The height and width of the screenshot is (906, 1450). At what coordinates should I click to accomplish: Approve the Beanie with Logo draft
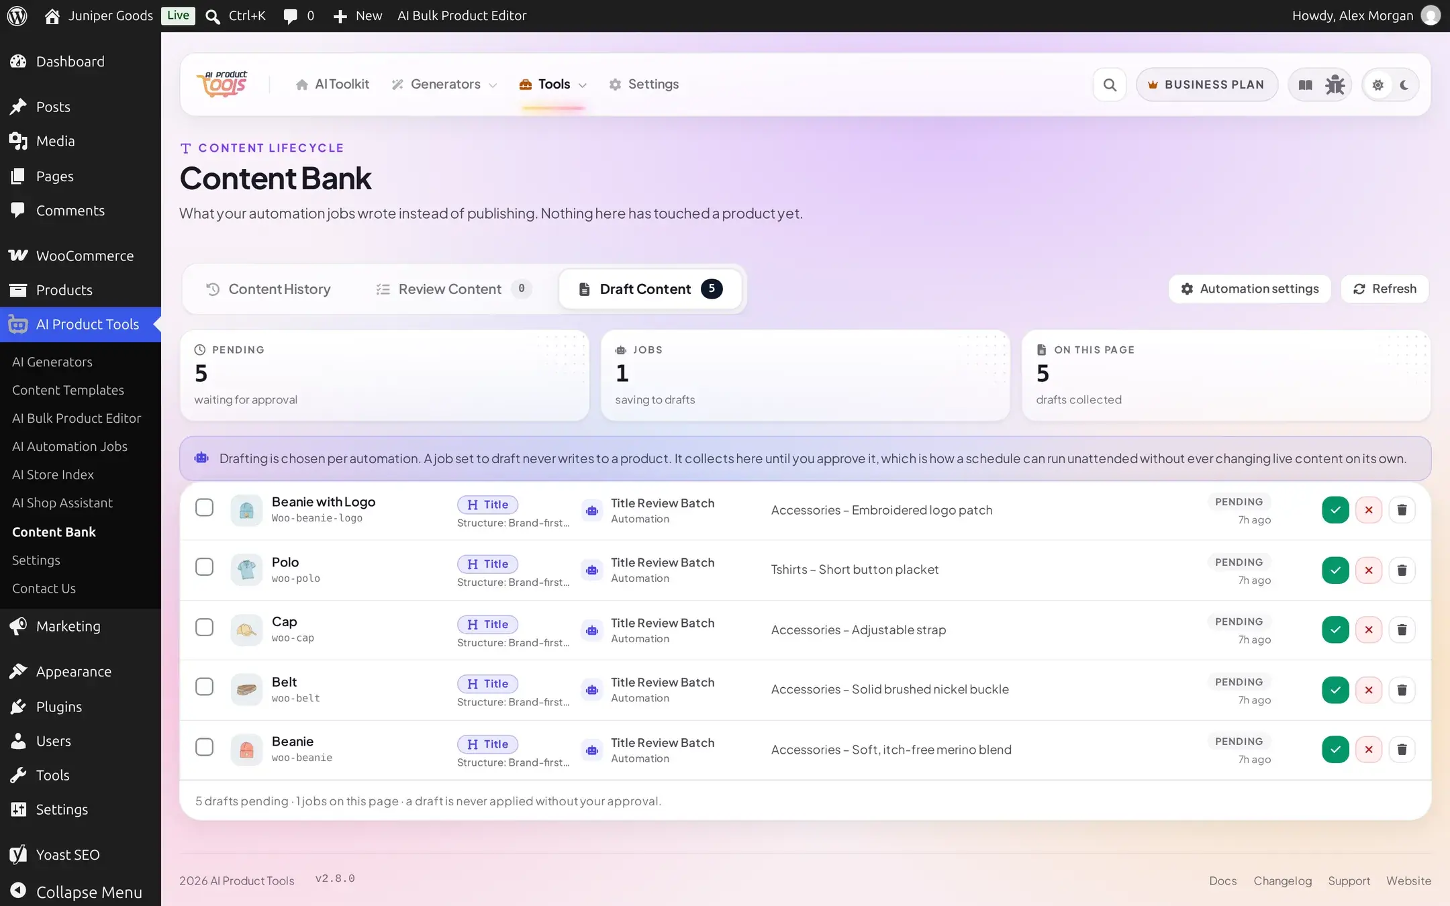[x=1335, y=510]
